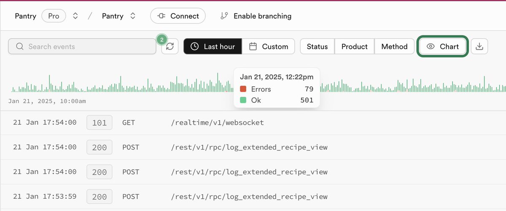Click the 101 status badge
Viewport: 506px width, 211px height.
100,123
